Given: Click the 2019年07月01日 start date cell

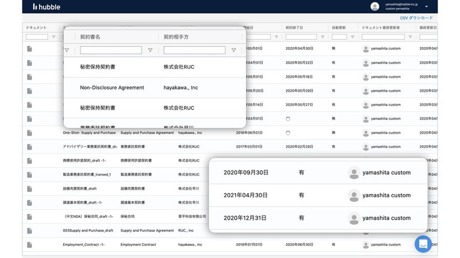Looking at the screenshot, I should pyautogui.click(x=249, y=245).
